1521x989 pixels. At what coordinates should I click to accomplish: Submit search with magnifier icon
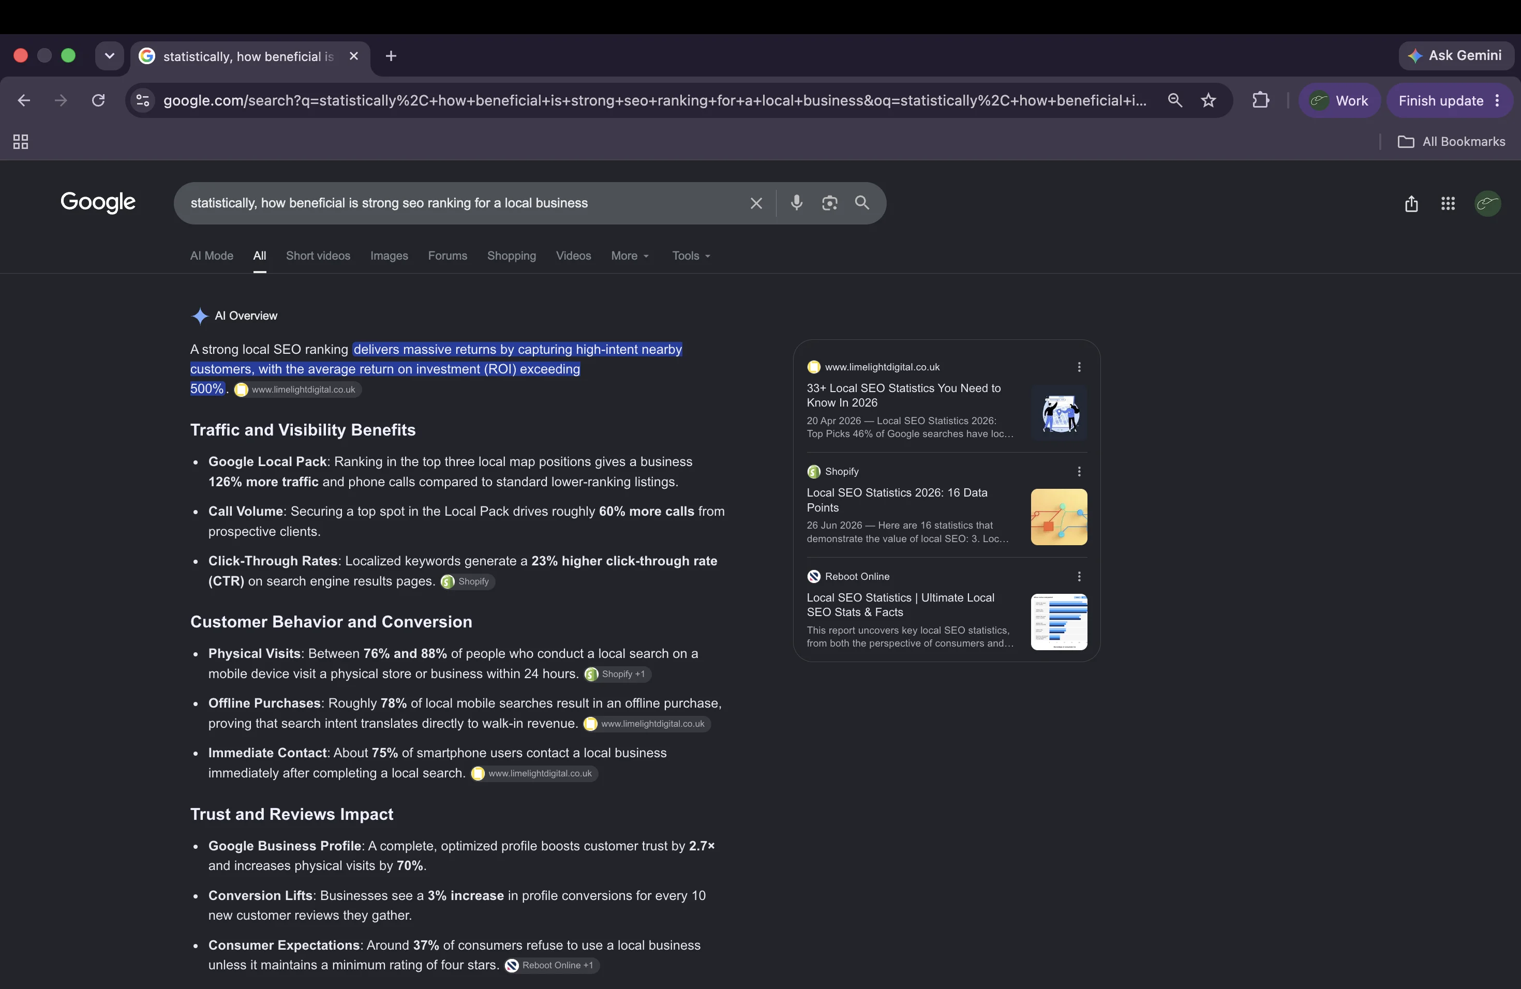(x=862, y=203)
